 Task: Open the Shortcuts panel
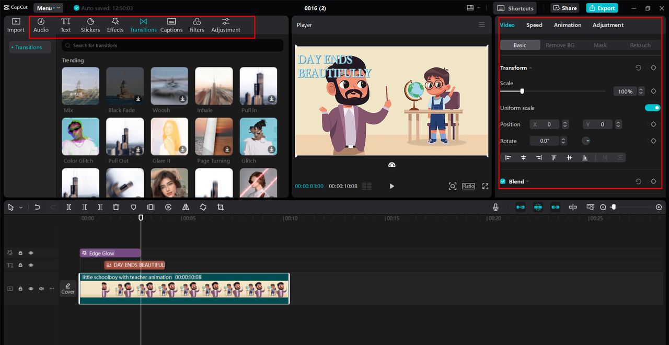tap(516, 8)
